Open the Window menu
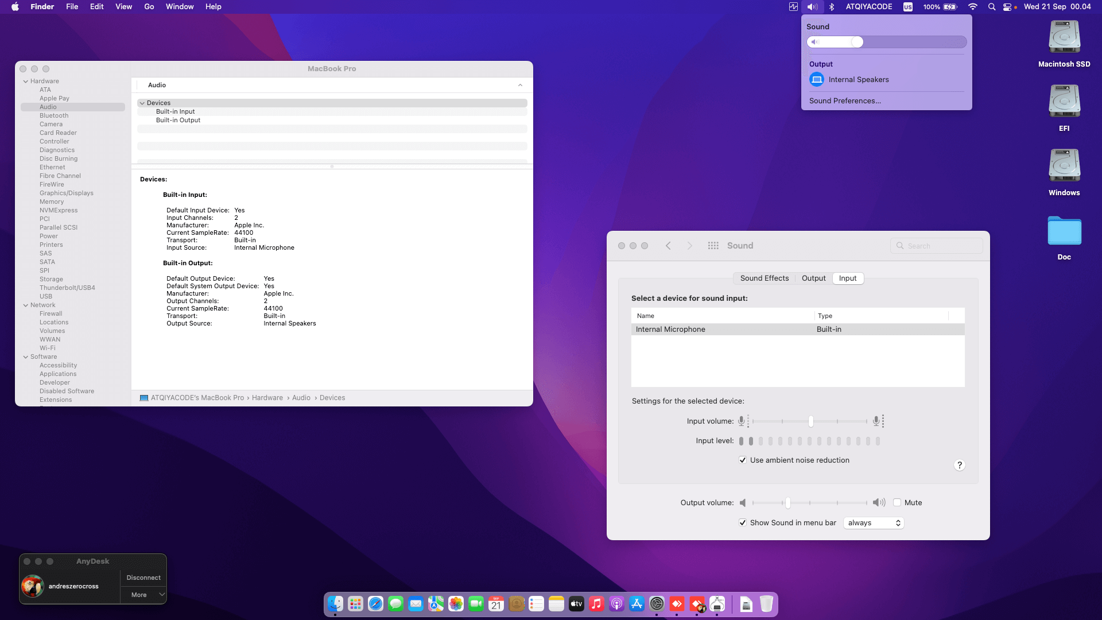Image resolution: width=1102 pixels, height=620 pixels. [x=180, y=7]
